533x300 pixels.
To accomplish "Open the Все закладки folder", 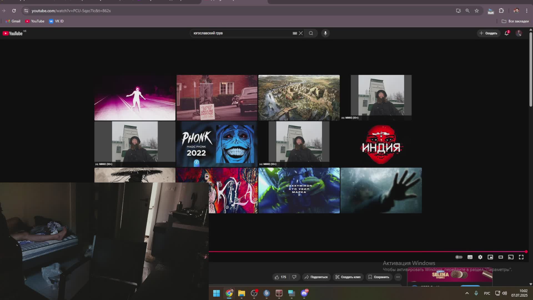I will pos(515,21).
